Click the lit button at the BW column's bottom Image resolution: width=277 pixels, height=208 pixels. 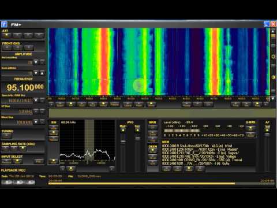point(54,161)
